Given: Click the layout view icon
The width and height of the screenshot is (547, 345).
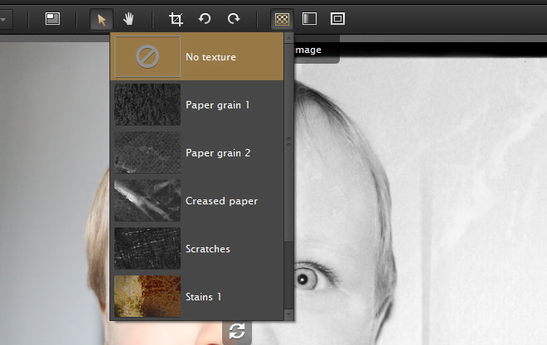Looking at the screenshot, I should point(53,18).
